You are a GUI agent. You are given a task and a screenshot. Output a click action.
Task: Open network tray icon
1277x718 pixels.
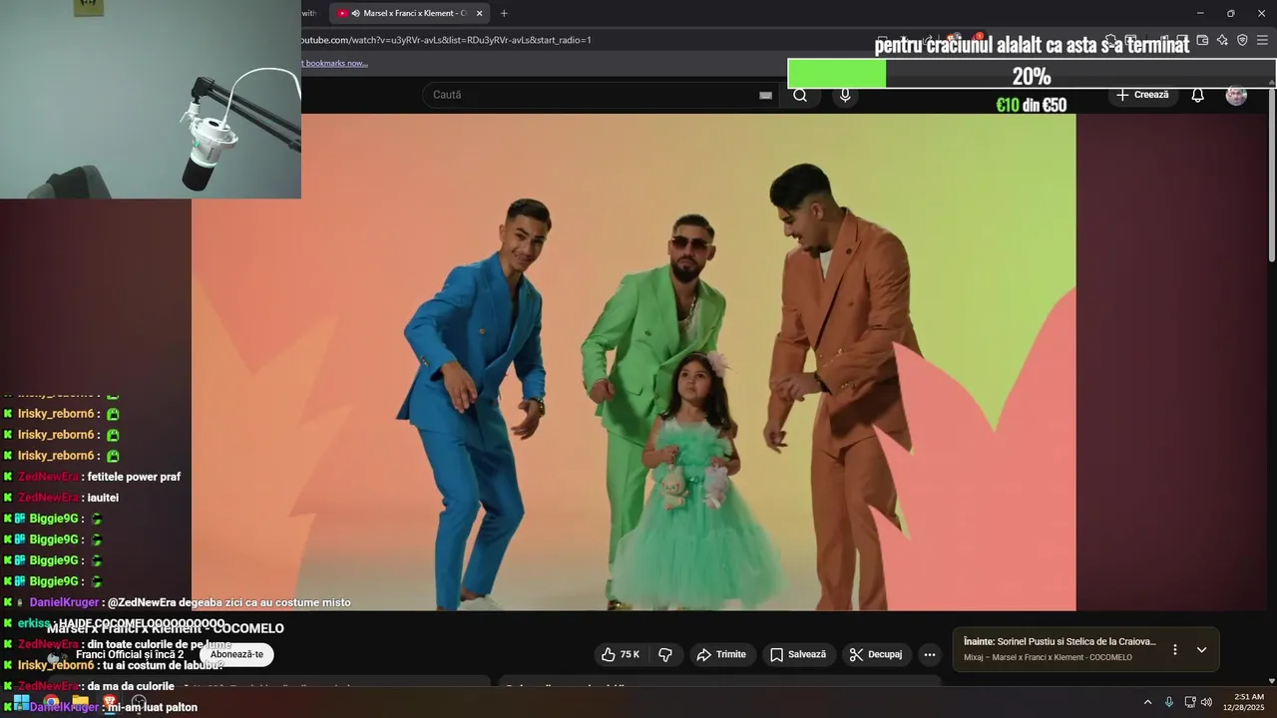(1190, 702)
